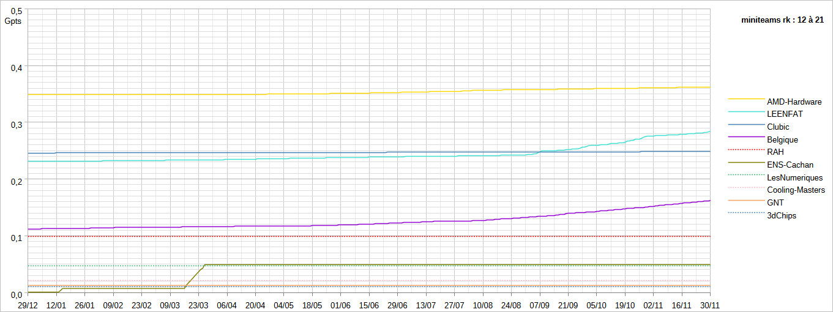This screenshot has width=833, height=312.
Task: Click the chart title 'miniteams rk : 12 à 21'
Action: click(x=782, y=20)
